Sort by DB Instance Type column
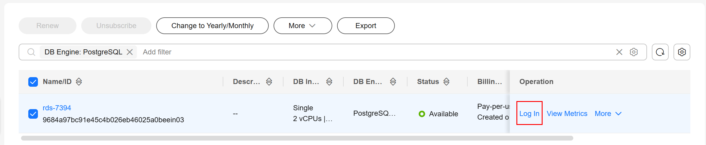Screen dimensions: 706x145 [329, 82]
